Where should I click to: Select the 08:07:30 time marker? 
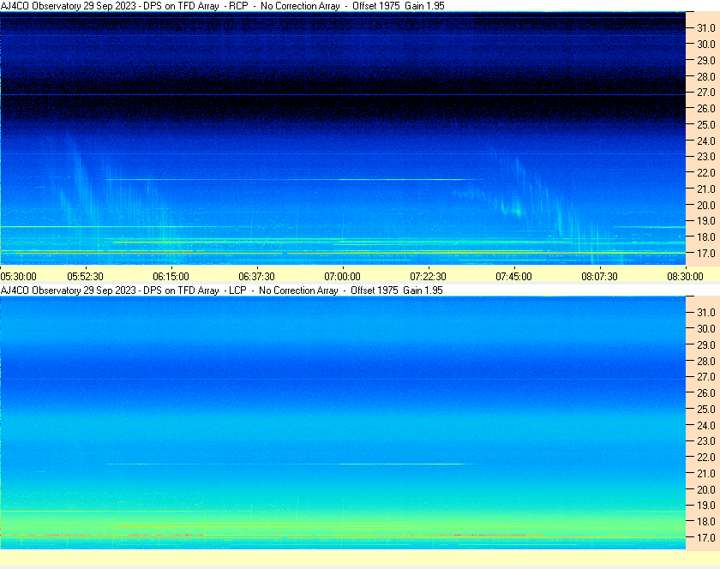600,276
